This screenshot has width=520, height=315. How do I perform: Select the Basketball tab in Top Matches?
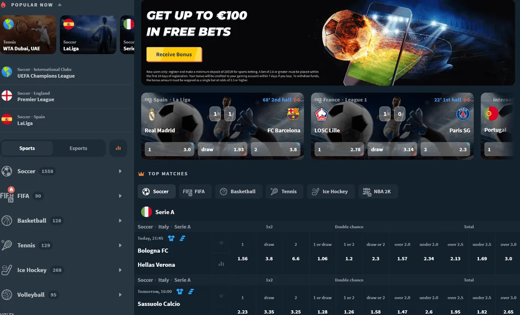239,191
